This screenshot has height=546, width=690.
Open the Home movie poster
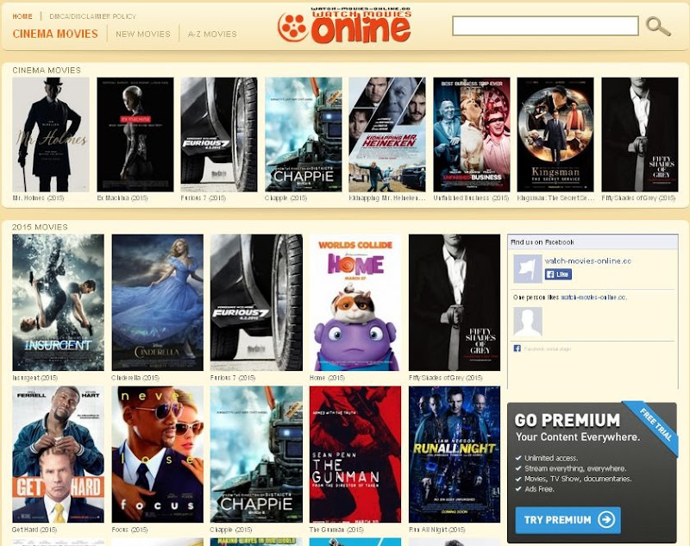(x=355, y=302)
